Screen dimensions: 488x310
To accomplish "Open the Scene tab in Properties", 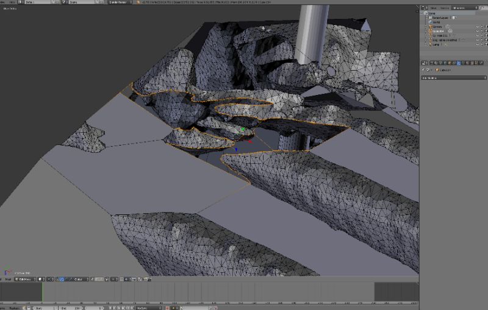I will click(440, 63).
